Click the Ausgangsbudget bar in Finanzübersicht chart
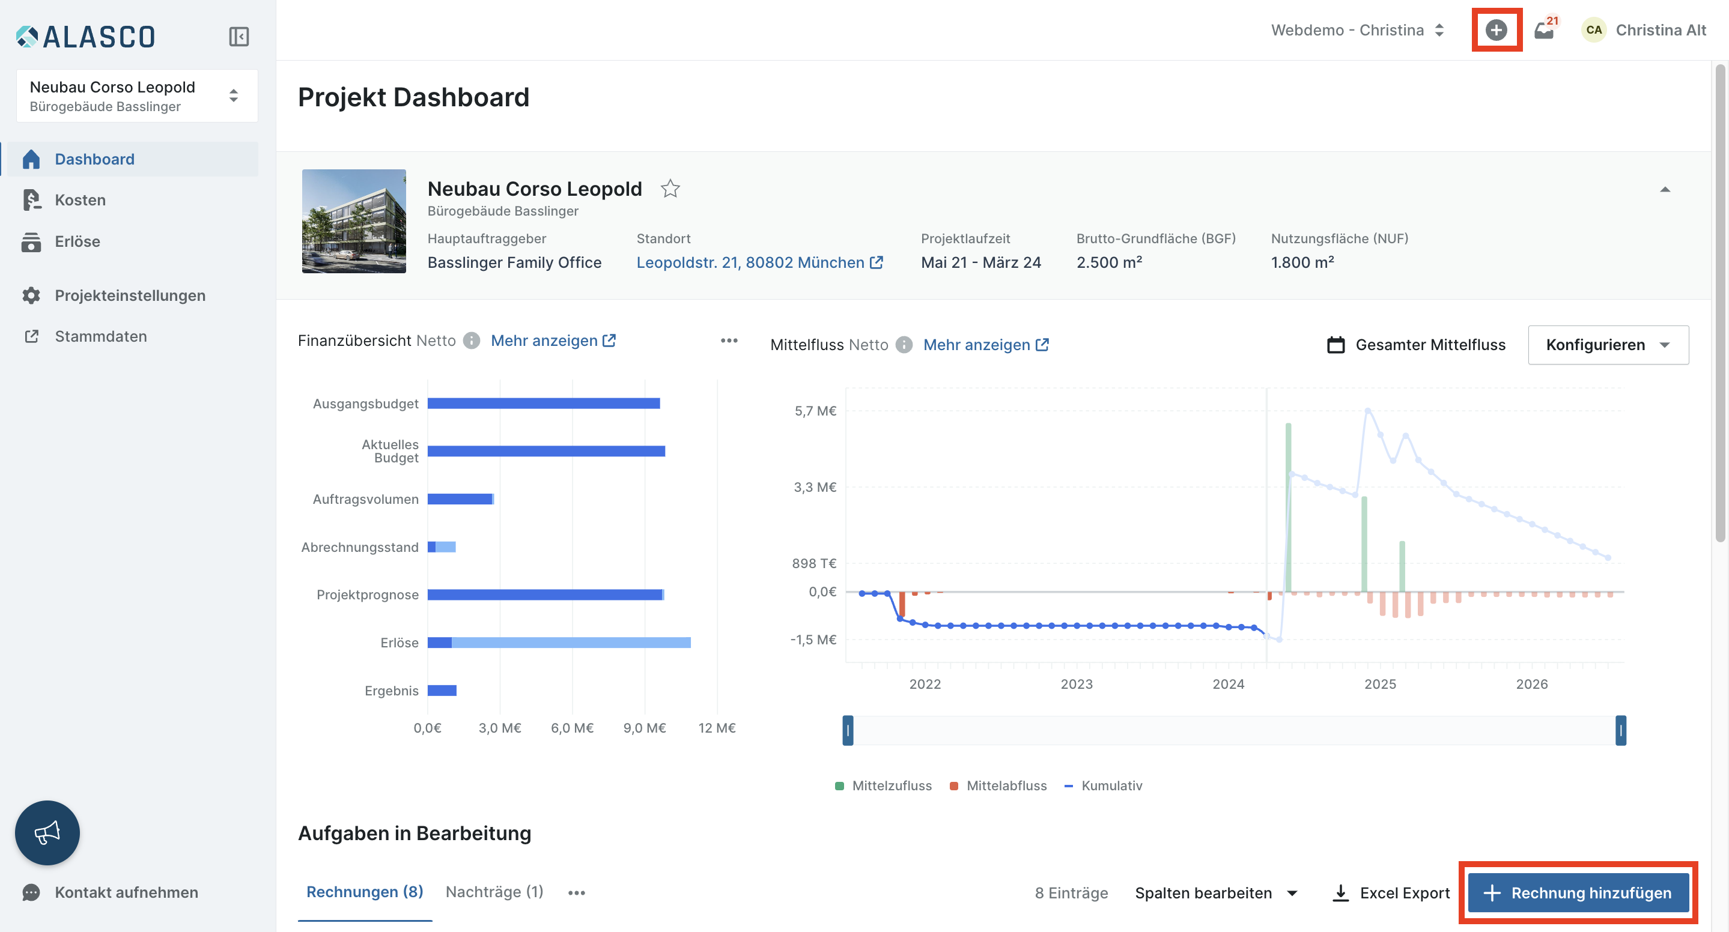The image size is (1729, 932). click(x=544, y=404)
